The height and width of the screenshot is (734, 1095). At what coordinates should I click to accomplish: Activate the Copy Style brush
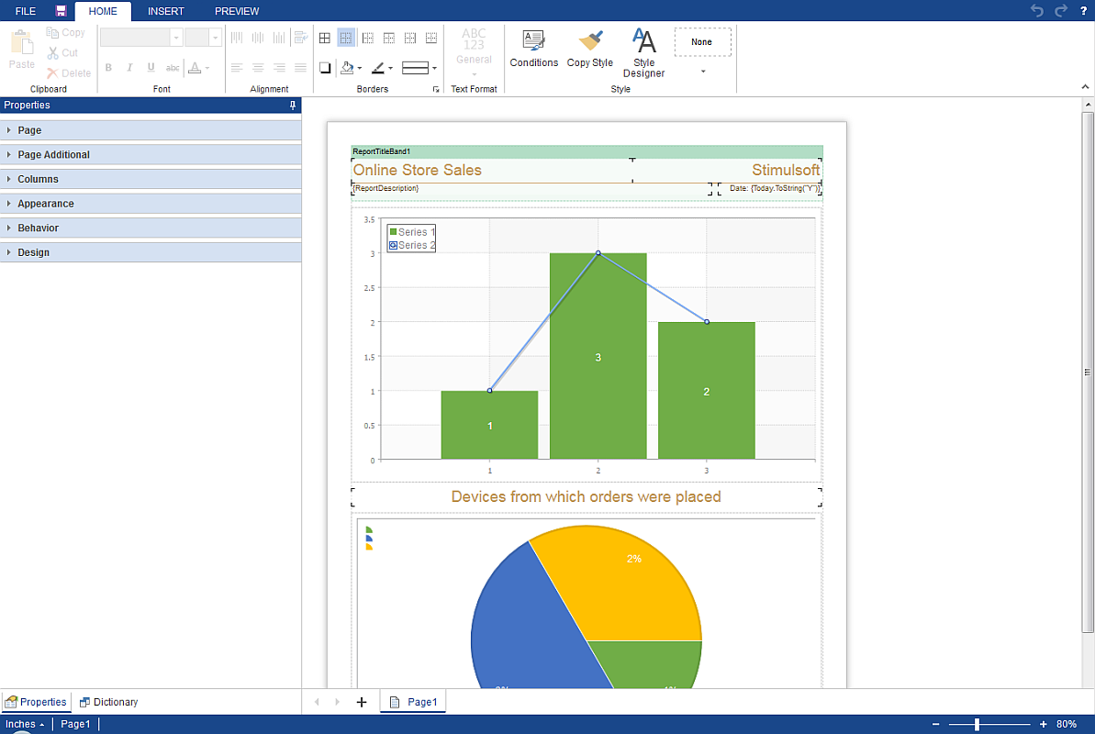point(589,49)
